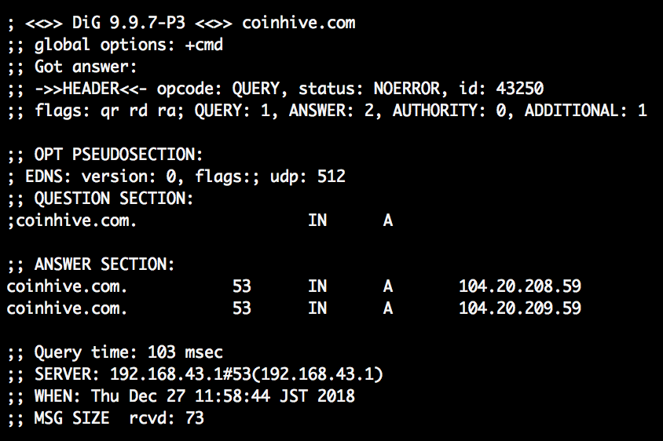
Task: Click the first coinhive.com. answer record name
Action: pyautogui.click(x=67, y=286)
